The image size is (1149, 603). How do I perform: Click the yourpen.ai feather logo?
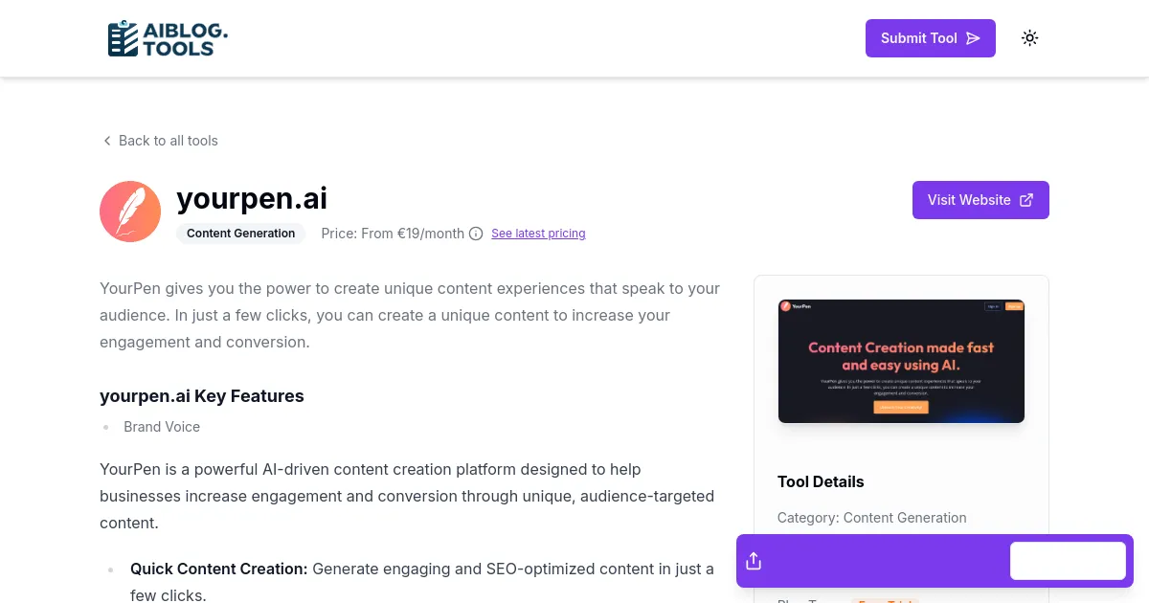click(x=130, y=211)
